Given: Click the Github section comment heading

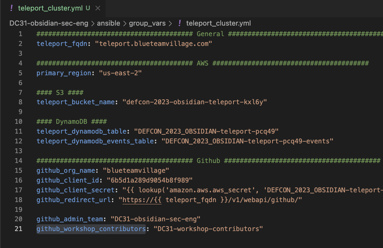Looking at the screenshot, I should (x=208, y=160).
